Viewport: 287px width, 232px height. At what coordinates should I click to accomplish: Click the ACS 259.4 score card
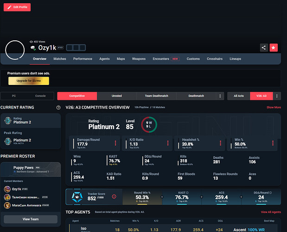tap(222, 197)
